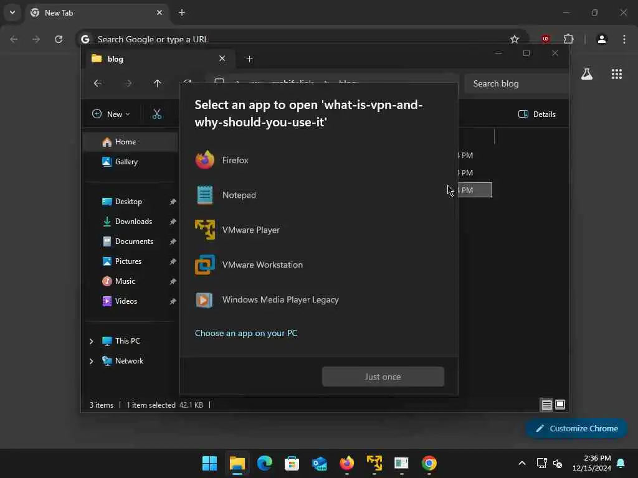Switch to details list view
This screenshot has height=478, width=638.
coord(546,405)
